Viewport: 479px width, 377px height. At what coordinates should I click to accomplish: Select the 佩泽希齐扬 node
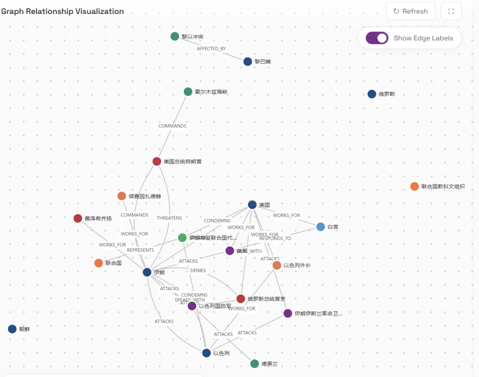coord(78,218)
